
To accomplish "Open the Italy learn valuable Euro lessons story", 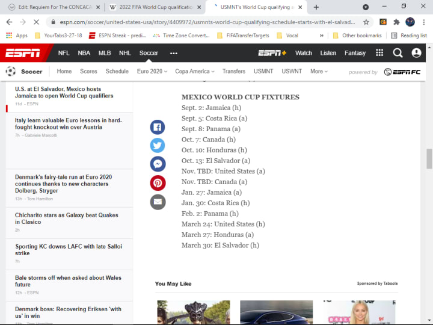I will point(69,123).
